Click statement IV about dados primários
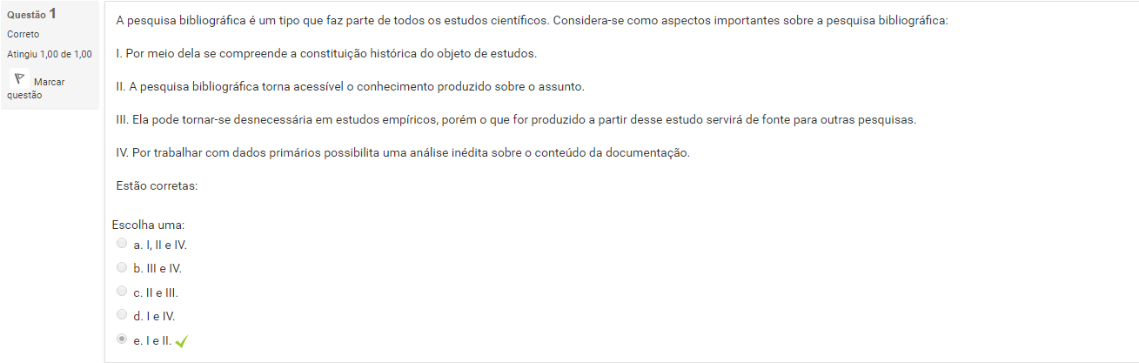 point(402,153)
